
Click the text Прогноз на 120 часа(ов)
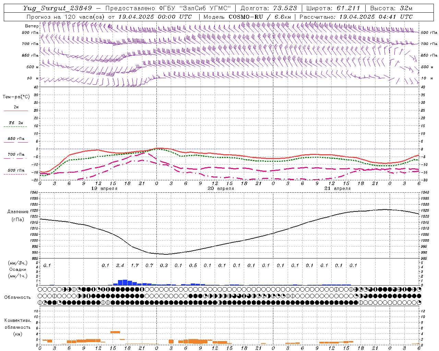(66, 17)
